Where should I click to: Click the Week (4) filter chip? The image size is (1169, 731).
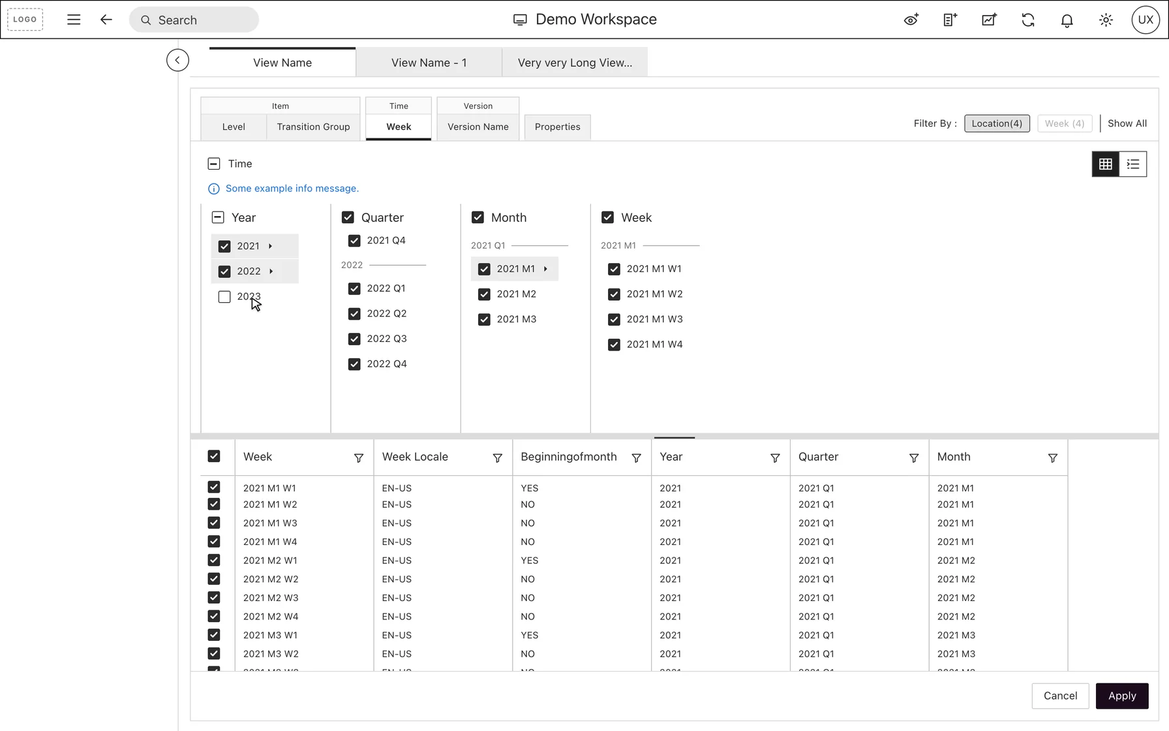point(1065,123)
